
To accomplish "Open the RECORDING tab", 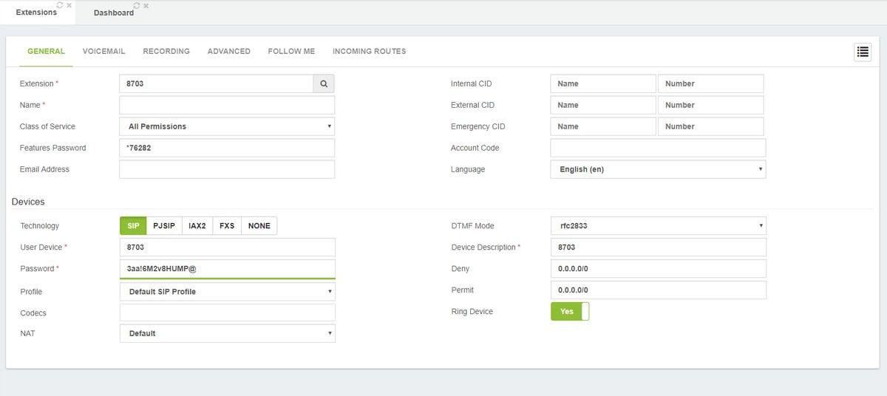I will tap(166, 52).
